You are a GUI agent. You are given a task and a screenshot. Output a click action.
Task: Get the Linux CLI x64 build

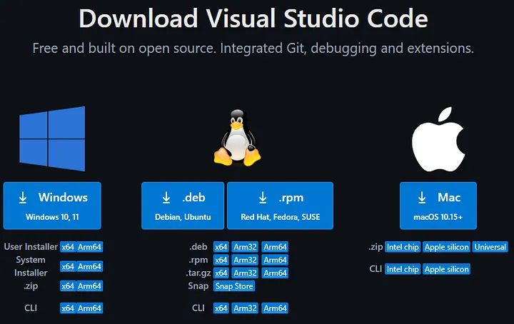[x=221, y=308]
